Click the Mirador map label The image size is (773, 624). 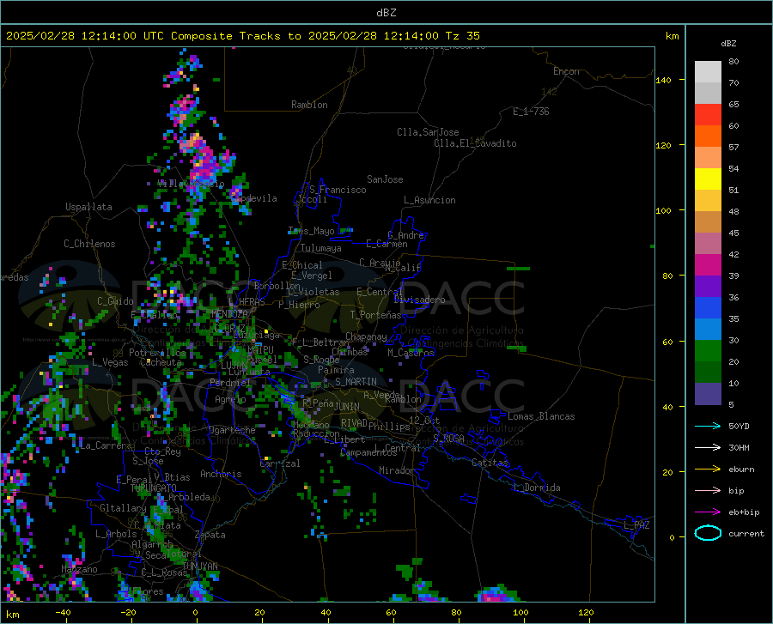tap(397, 470)
